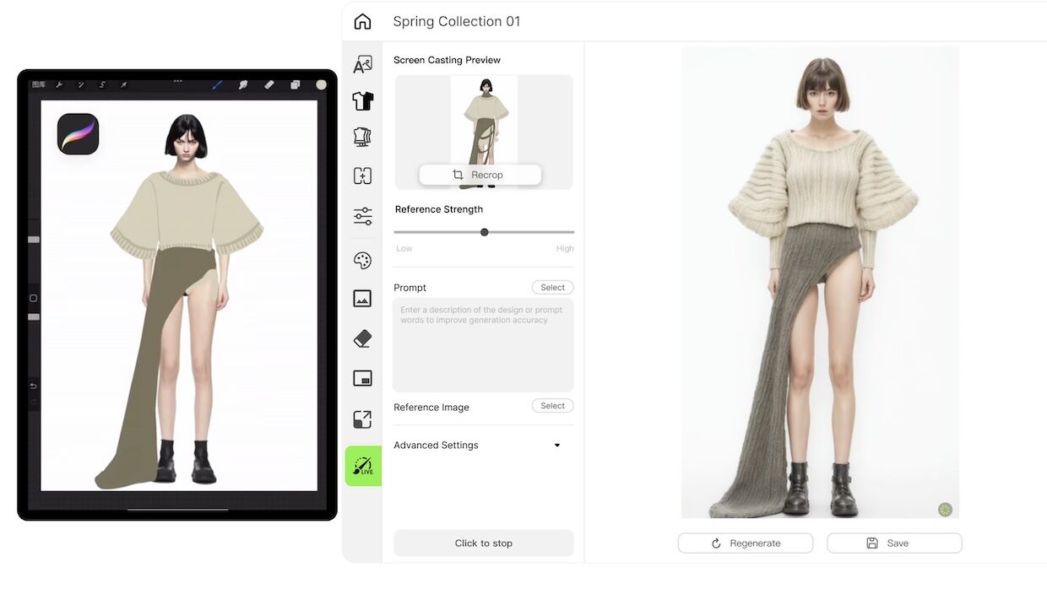
Task: Open the Reference Image Select option
Action: tap(552, 406)
